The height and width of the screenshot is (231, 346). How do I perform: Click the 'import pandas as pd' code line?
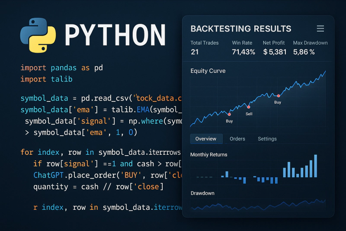tap(61, 68)
